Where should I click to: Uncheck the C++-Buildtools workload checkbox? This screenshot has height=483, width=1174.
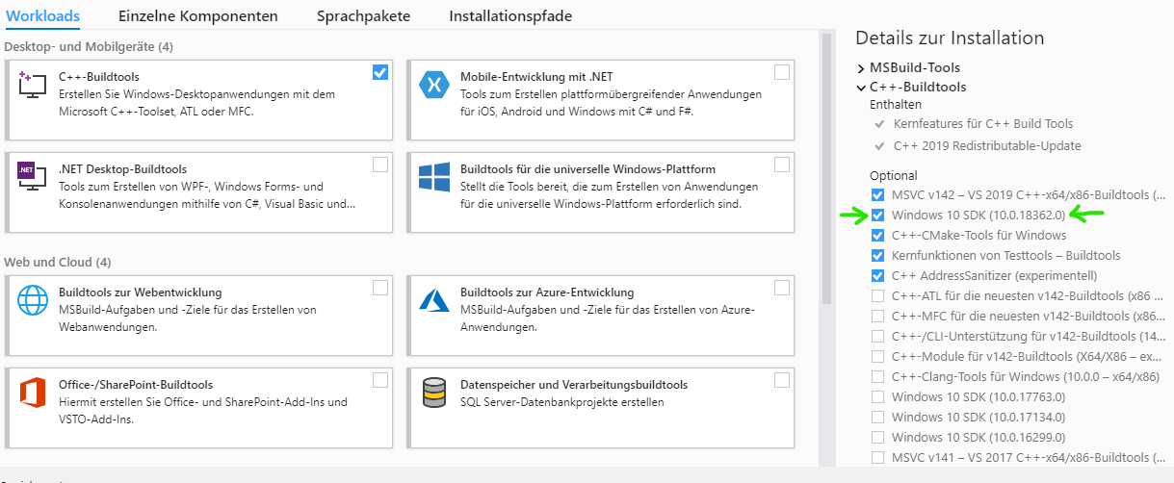click(x=380, y=72)
